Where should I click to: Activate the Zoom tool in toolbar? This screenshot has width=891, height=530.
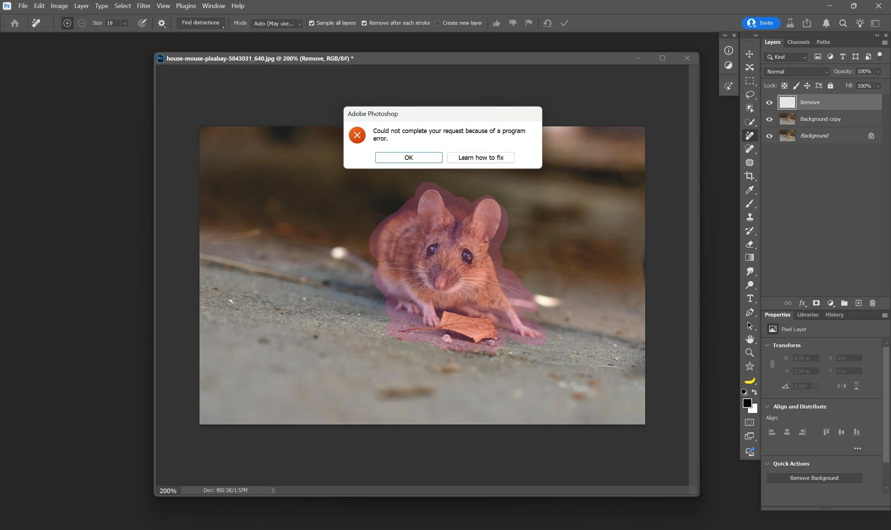pyautogui.click(x=749, y=353)
